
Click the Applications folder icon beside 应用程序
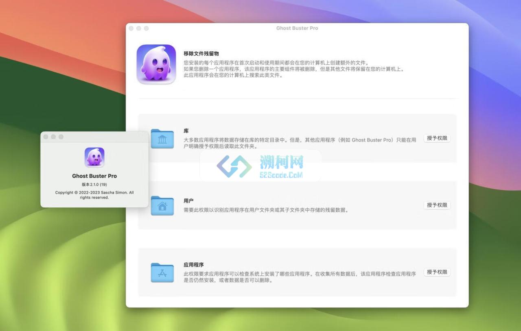(x=162, y=272)
